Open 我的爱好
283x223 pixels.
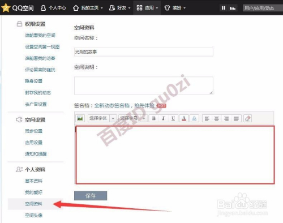point(33,192)
